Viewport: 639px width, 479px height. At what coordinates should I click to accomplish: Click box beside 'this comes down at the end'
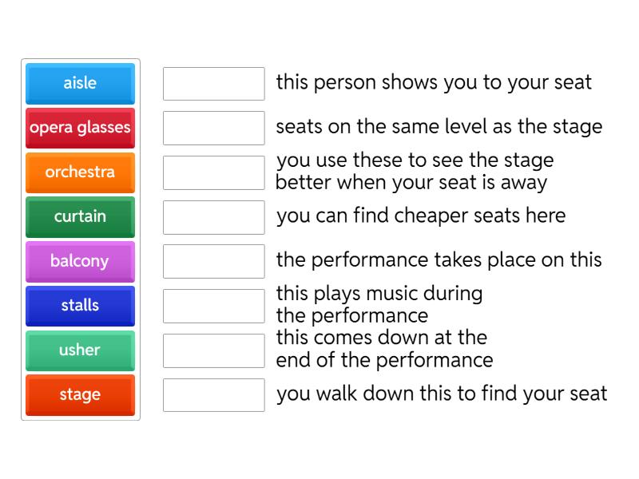213,350
